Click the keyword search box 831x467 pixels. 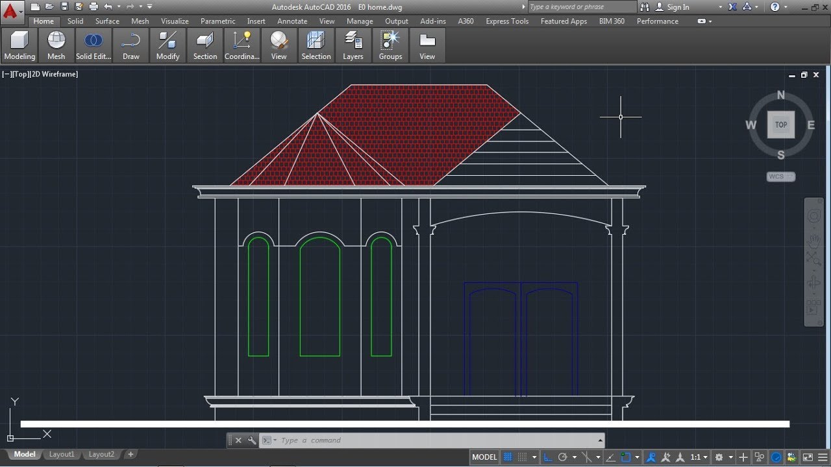(x=581, y=7)
